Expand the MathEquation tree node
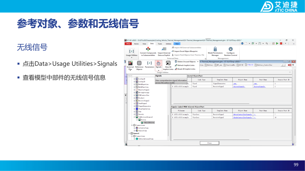 134,85
